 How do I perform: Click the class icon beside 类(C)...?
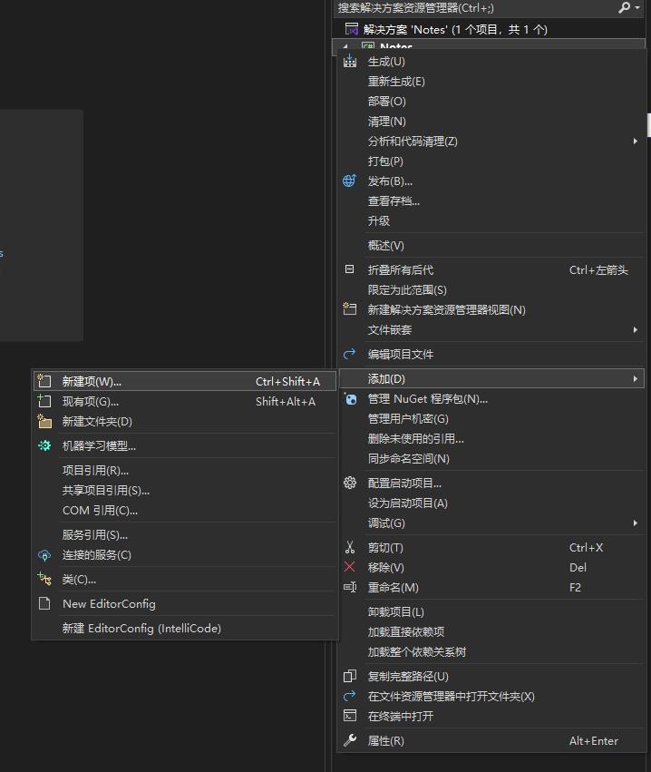(44, 579)
